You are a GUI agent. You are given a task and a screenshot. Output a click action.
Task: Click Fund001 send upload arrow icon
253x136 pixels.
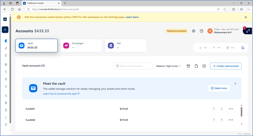(214, 109)
